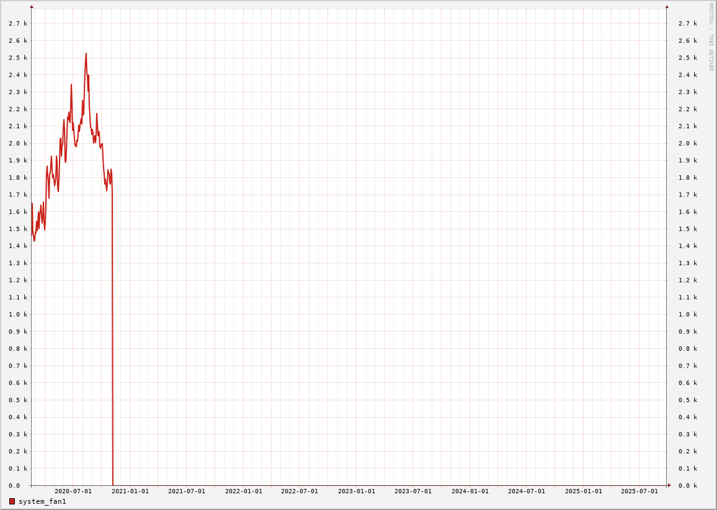This screenshot has height=510, width=717.
Task: Select the 2021-01-01 date label
Action: [130, 491]
